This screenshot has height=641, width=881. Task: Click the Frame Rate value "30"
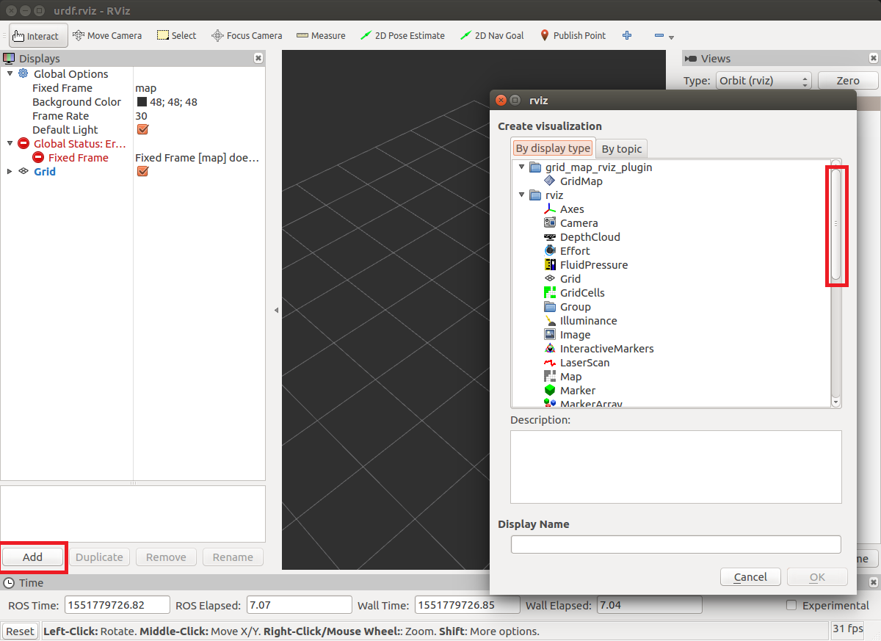(141, 116)
